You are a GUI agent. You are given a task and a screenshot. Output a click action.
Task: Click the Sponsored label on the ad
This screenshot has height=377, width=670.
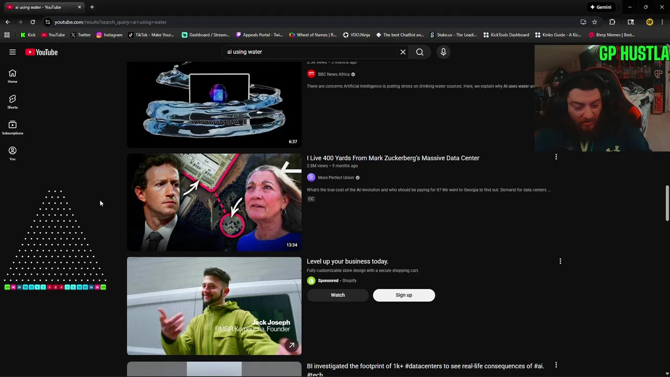click(x=328, y=281)
